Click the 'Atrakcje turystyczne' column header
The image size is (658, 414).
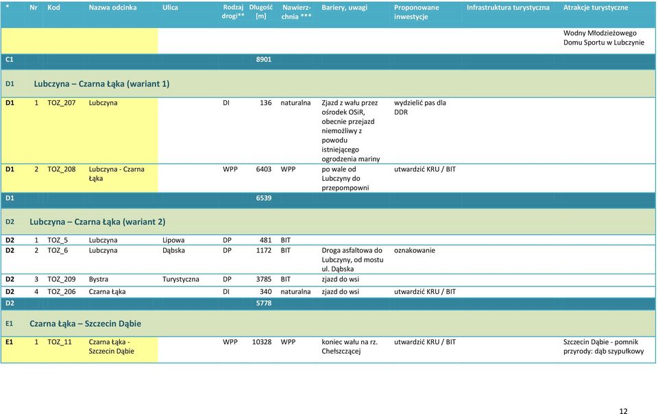coord(596,8)
